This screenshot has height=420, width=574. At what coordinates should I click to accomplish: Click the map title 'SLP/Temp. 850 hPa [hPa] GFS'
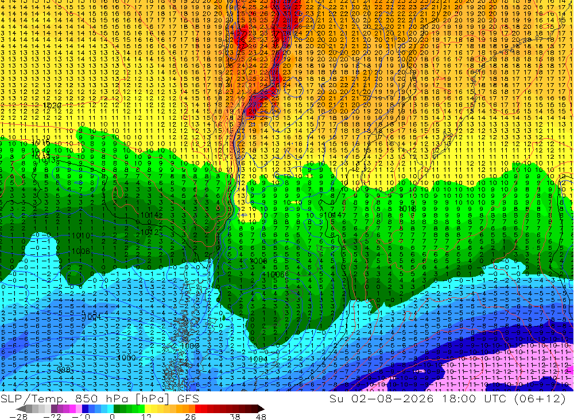(x=99, y=398)
